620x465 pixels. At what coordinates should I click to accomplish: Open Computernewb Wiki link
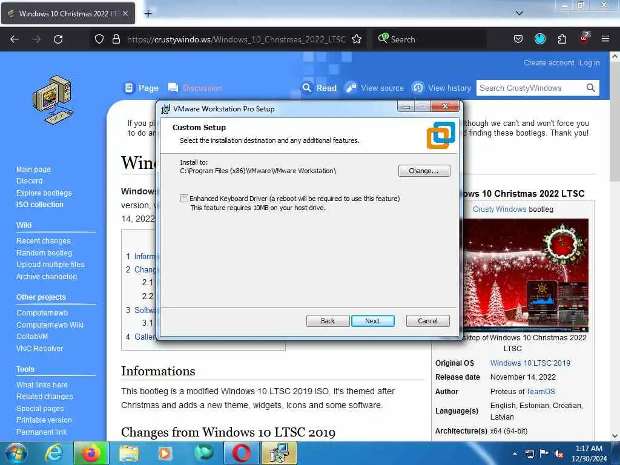click(50, 325)
